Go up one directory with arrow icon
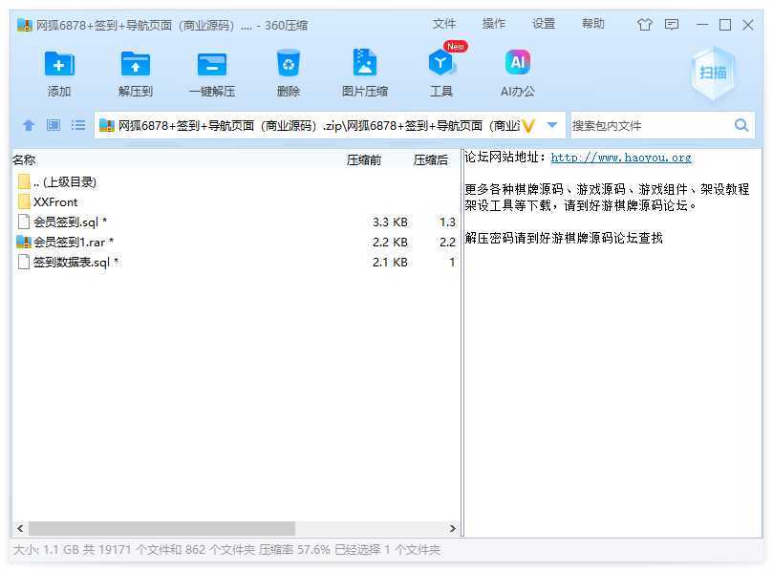 point(29,125)
